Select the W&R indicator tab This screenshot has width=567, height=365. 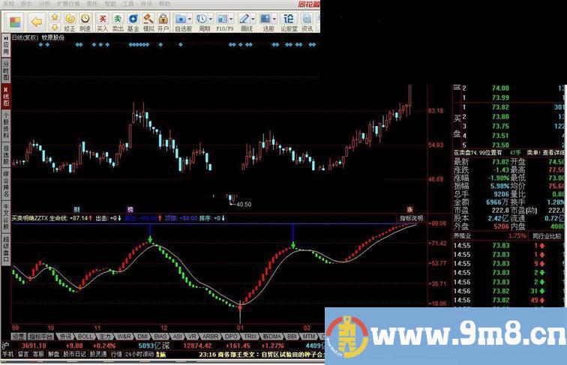(x=124, y=337)
